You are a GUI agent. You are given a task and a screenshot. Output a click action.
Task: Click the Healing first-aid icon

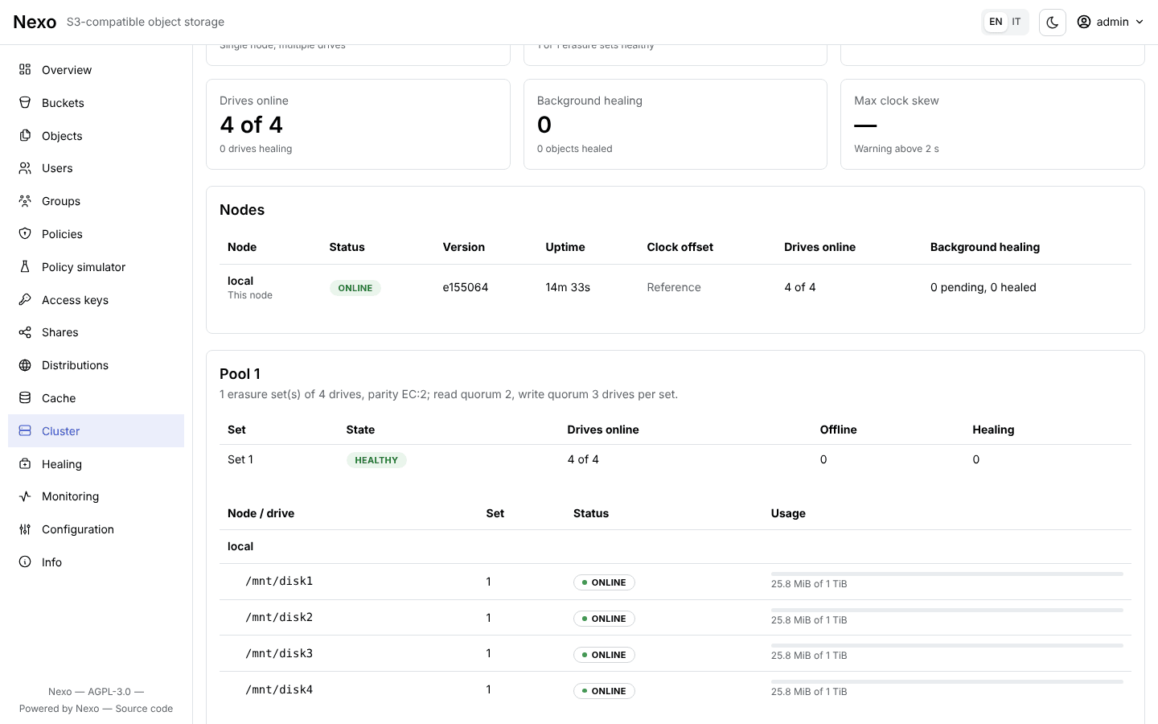click(25, 464)
